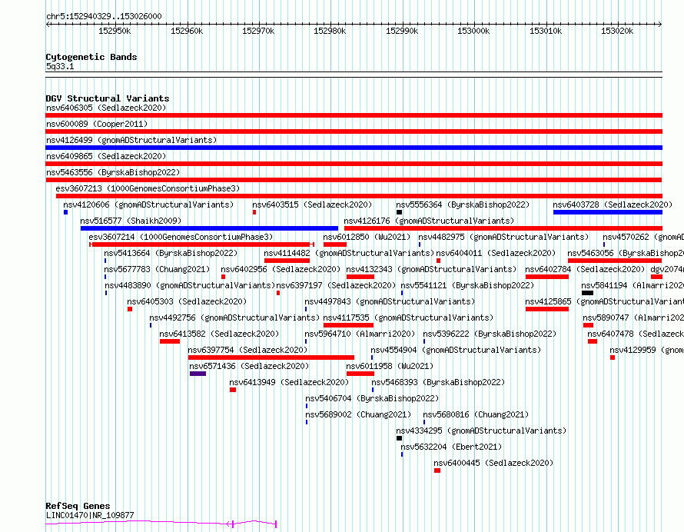Click the LINC01470|NR_109877 gene label
684x532 pixels.
point(90,515)
